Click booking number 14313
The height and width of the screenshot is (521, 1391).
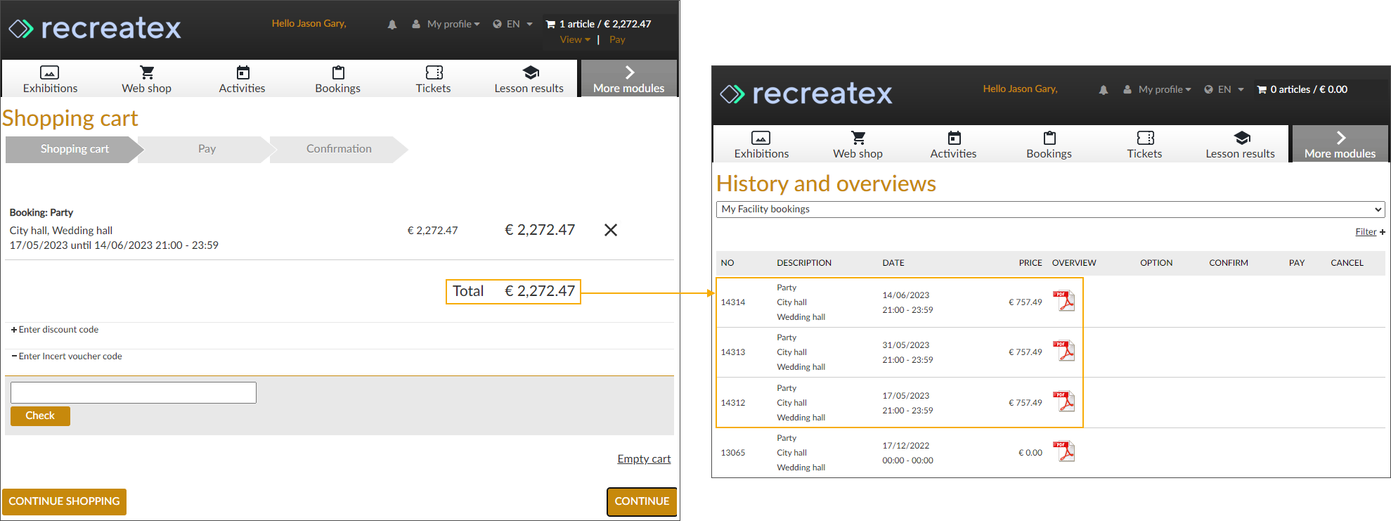coord(732,352)
